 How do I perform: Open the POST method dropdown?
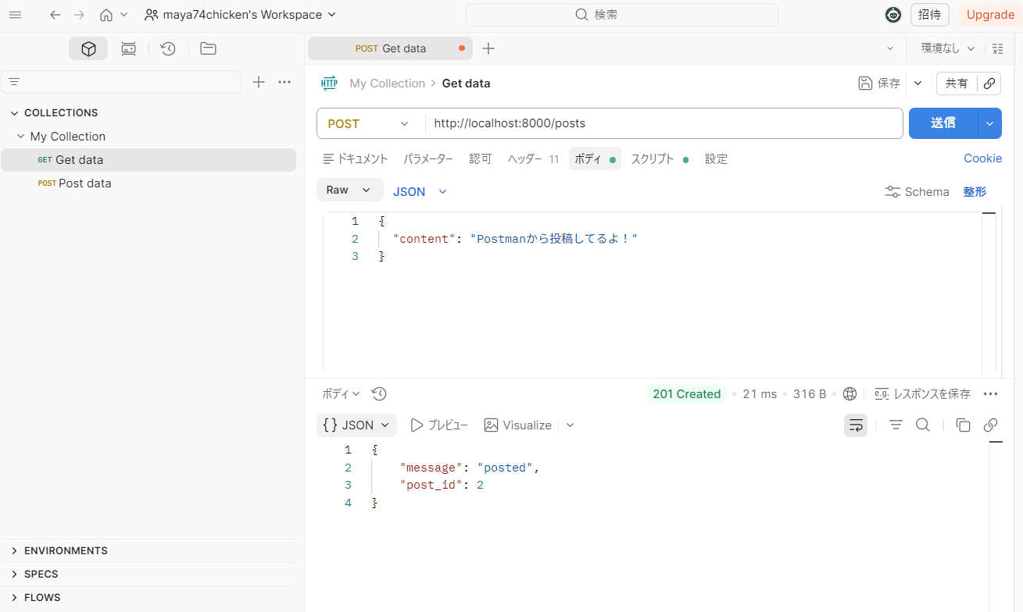(x=369, y=123)
